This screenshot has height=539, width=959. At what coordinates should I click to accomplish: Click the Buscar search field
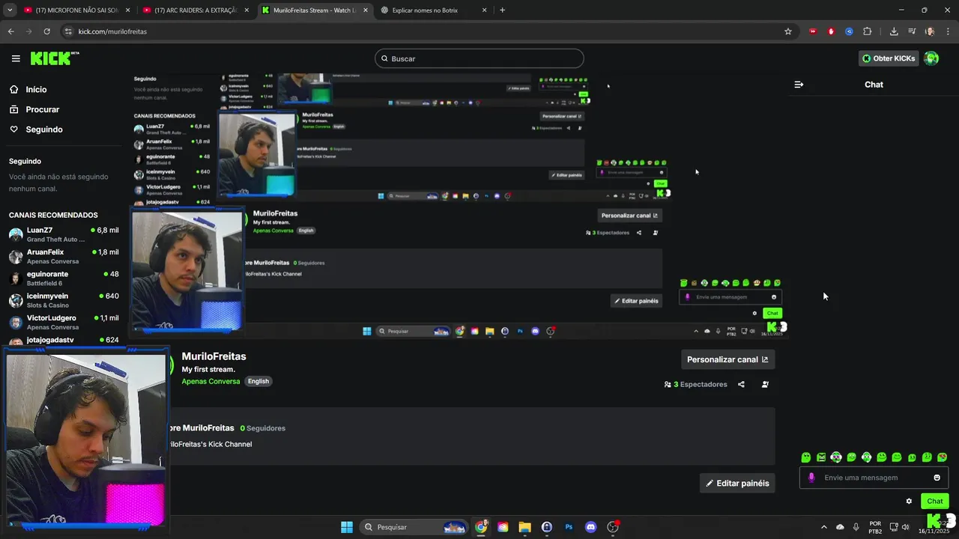[479, 58]
